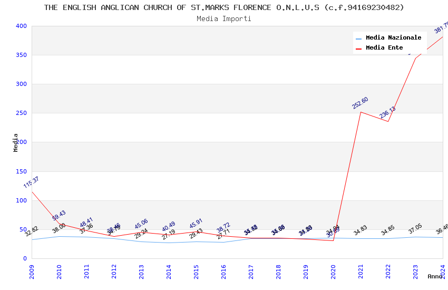Click the 'Anno' axis title
This screenshot has height=290, width=448.
435,276
